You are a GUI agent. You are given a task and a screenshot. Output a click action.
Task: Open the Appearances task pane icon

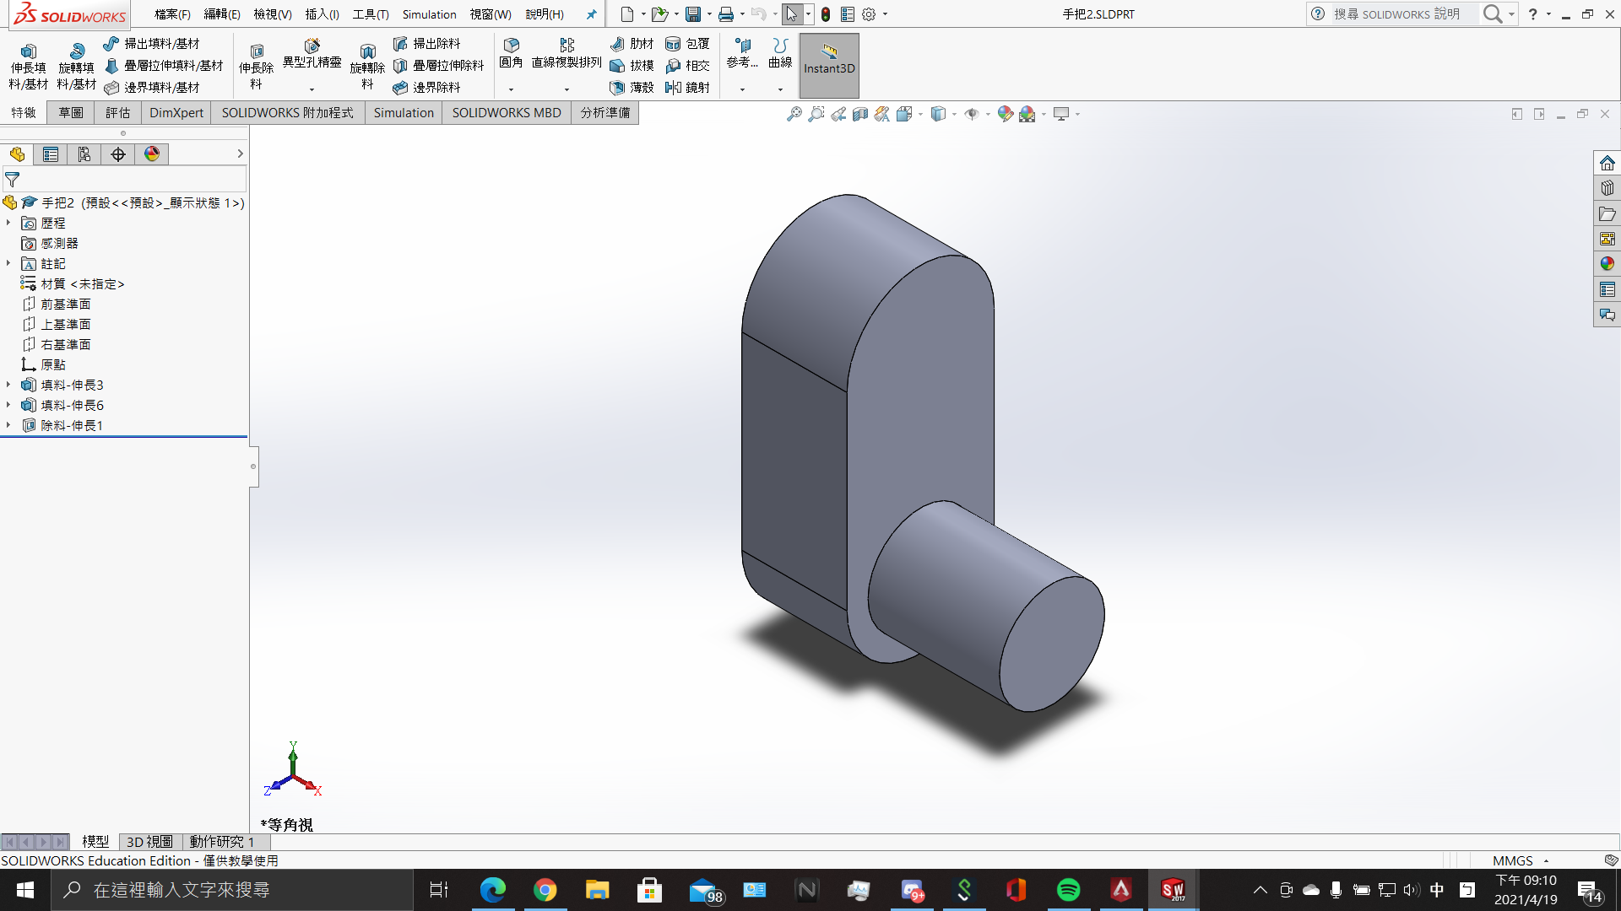point(1607,264)
